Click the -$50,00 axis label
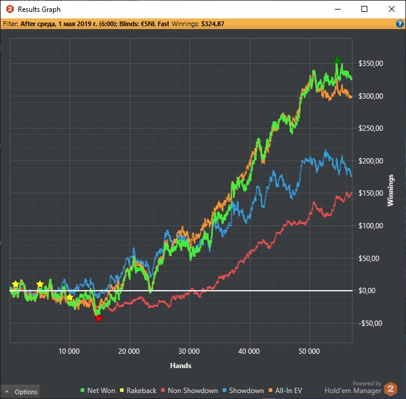406x399 pixels. (370, 323)
